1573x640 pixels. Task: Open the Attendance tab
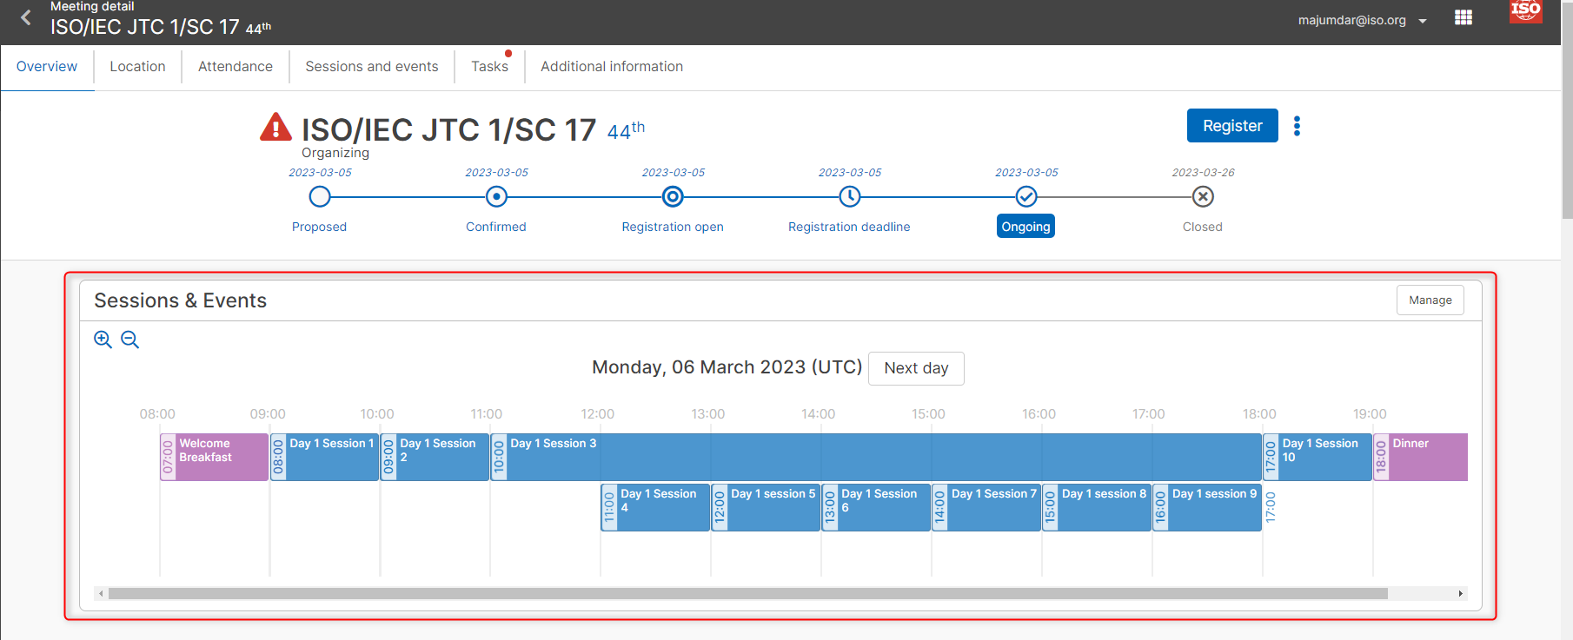pyautogui.click(x=236, y=67)
